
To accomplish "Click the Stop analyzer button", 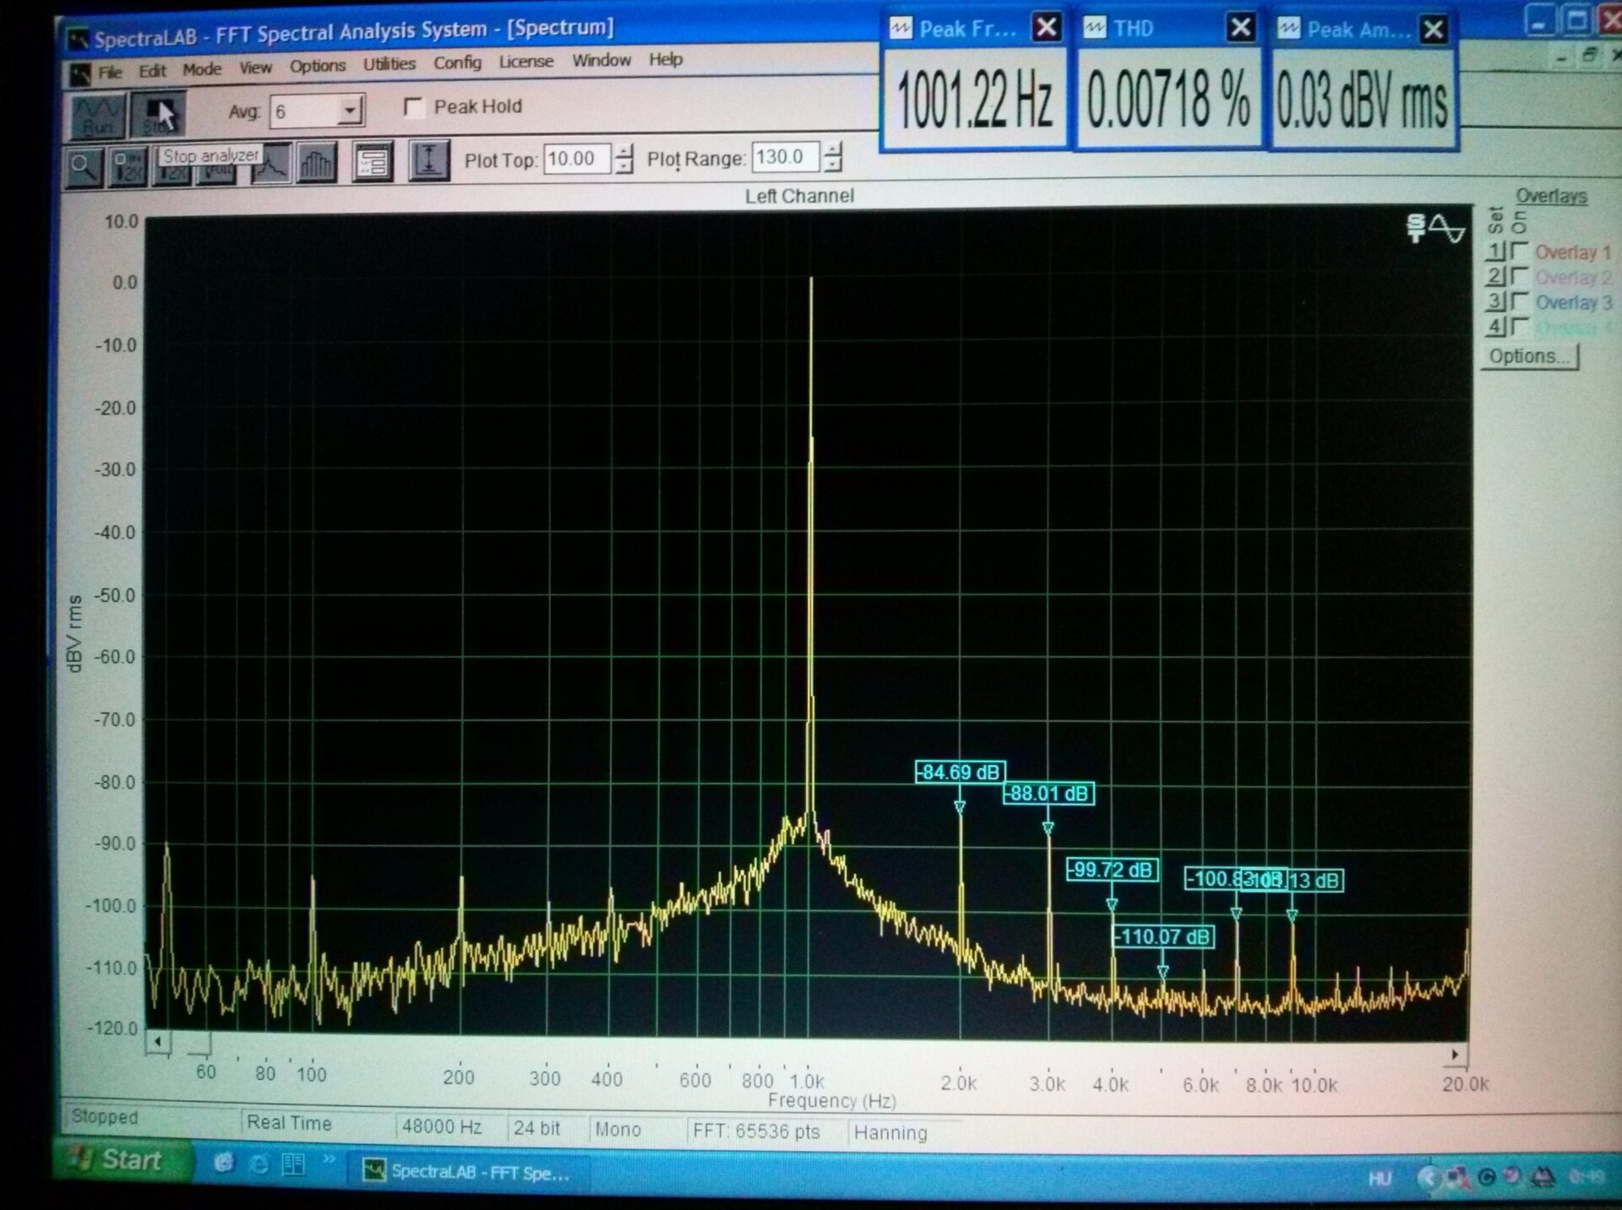I will (x=159, y=116).
